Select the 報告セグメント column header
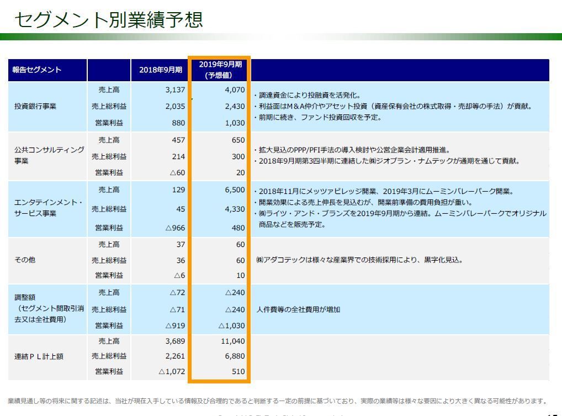 tap(38, 70)
